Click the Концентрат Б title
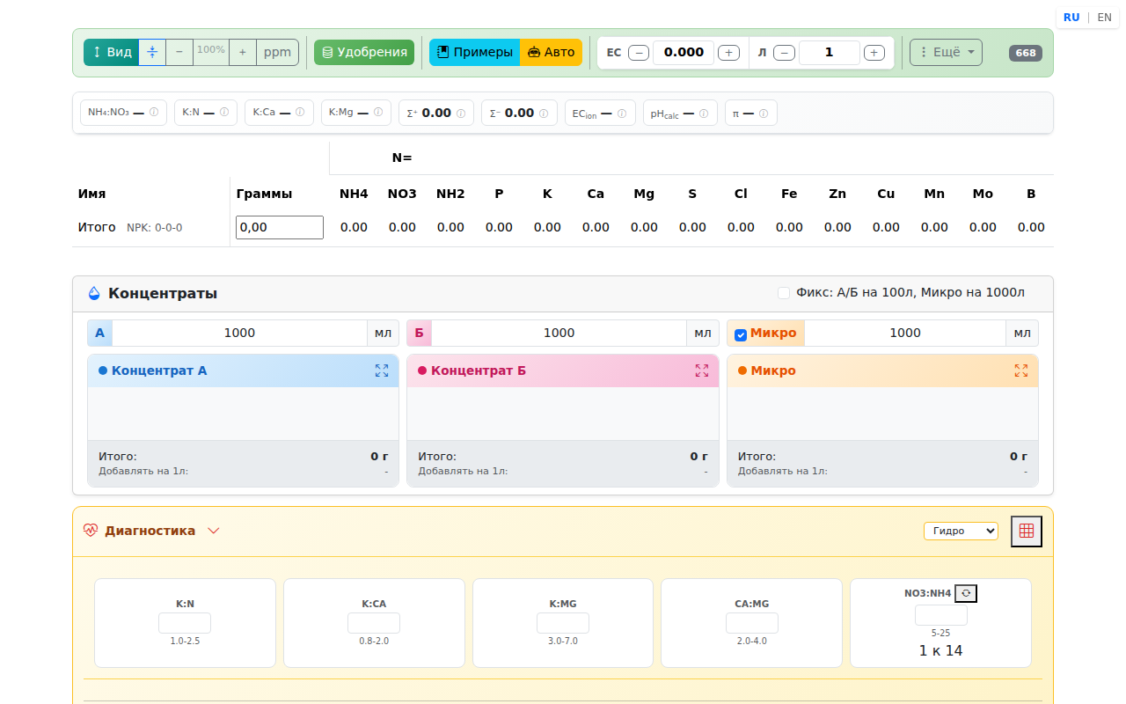Screen dimensions: 1126x704 coord(479,370)
